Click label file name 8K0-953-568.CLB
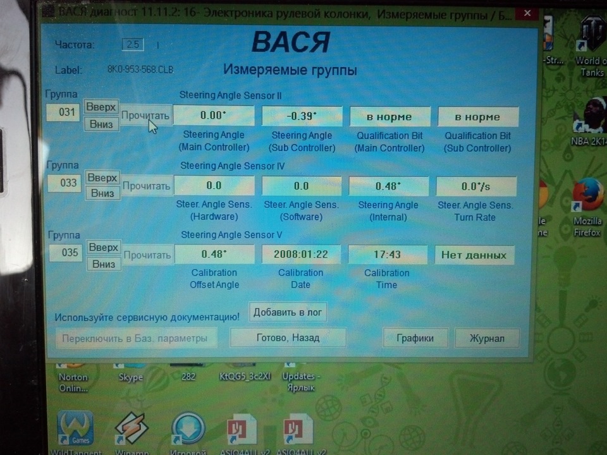The width and height of the screenshot is (607, 455). (x=140, y=70)
